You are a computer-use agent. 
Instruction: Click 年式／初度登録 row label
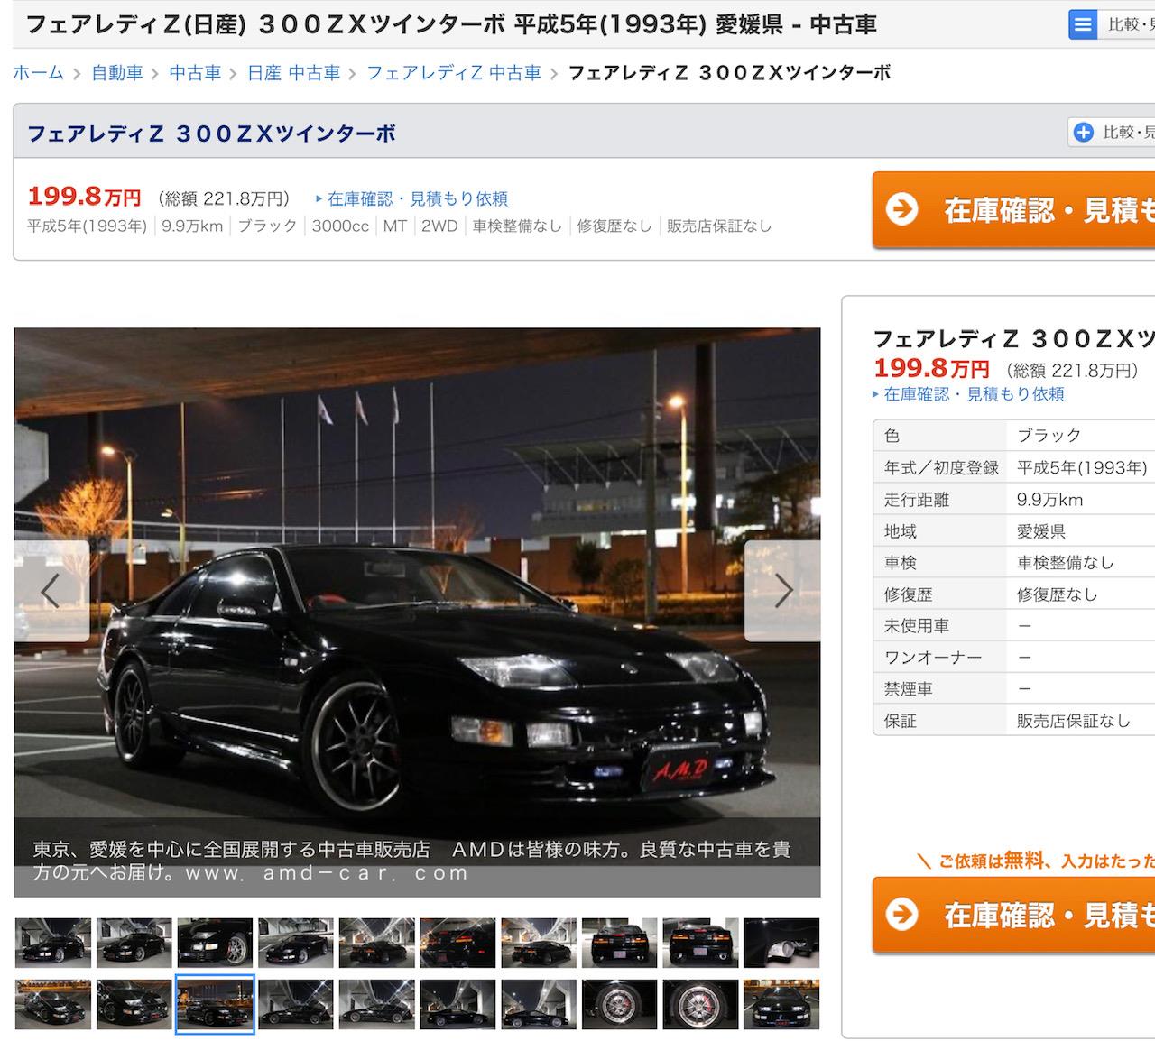coord(941,468)
